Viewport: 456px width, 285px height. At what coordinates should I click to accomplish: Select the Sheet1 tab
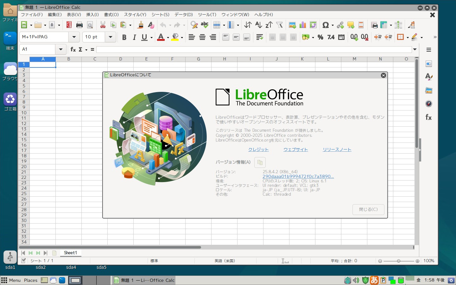click(x=70, y=253)
